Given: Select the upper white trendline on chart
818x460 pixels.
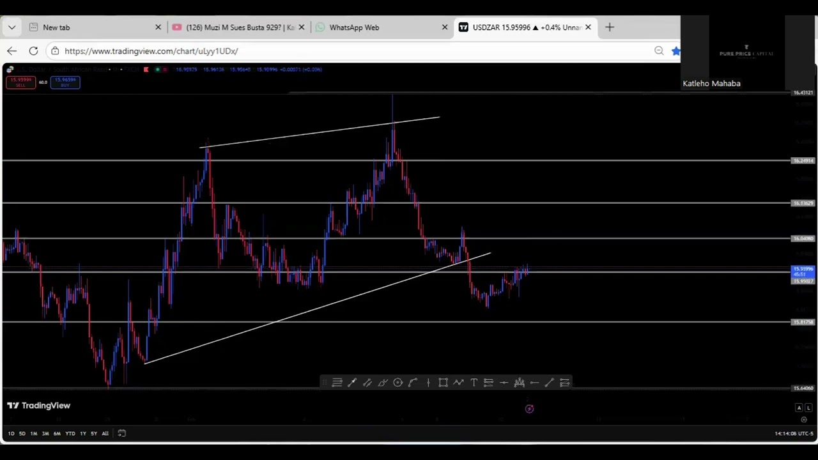Looking at the screenshot, I should point(320,132).
